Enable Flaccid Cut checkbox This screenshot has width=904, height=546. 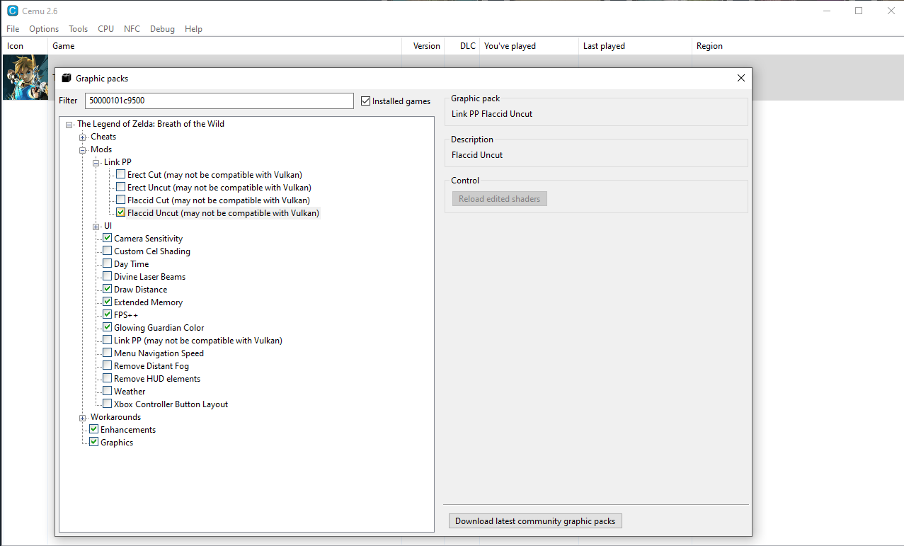click(121, 200)
